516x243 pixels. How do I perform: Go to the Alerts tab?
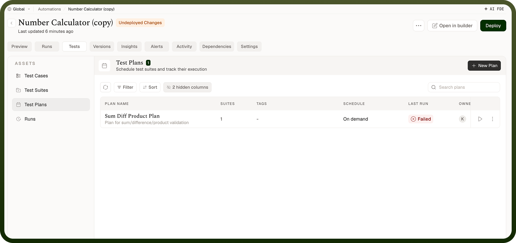pos(157,47)
